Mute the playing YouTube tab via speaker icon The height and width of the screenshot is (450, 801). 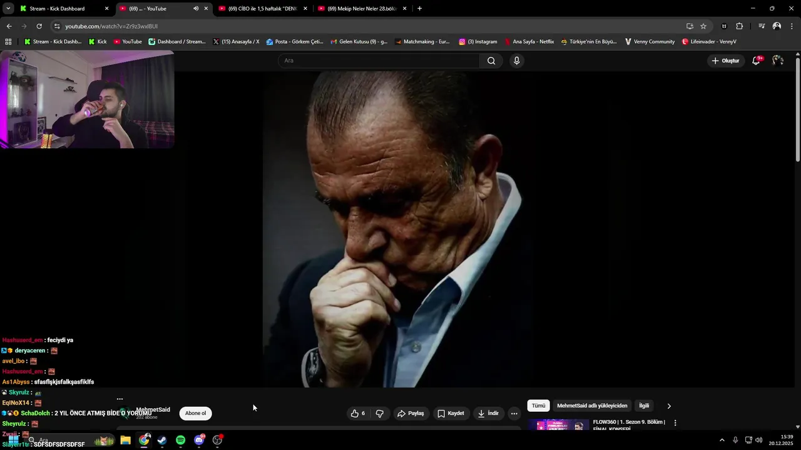[x=196, y=9]
